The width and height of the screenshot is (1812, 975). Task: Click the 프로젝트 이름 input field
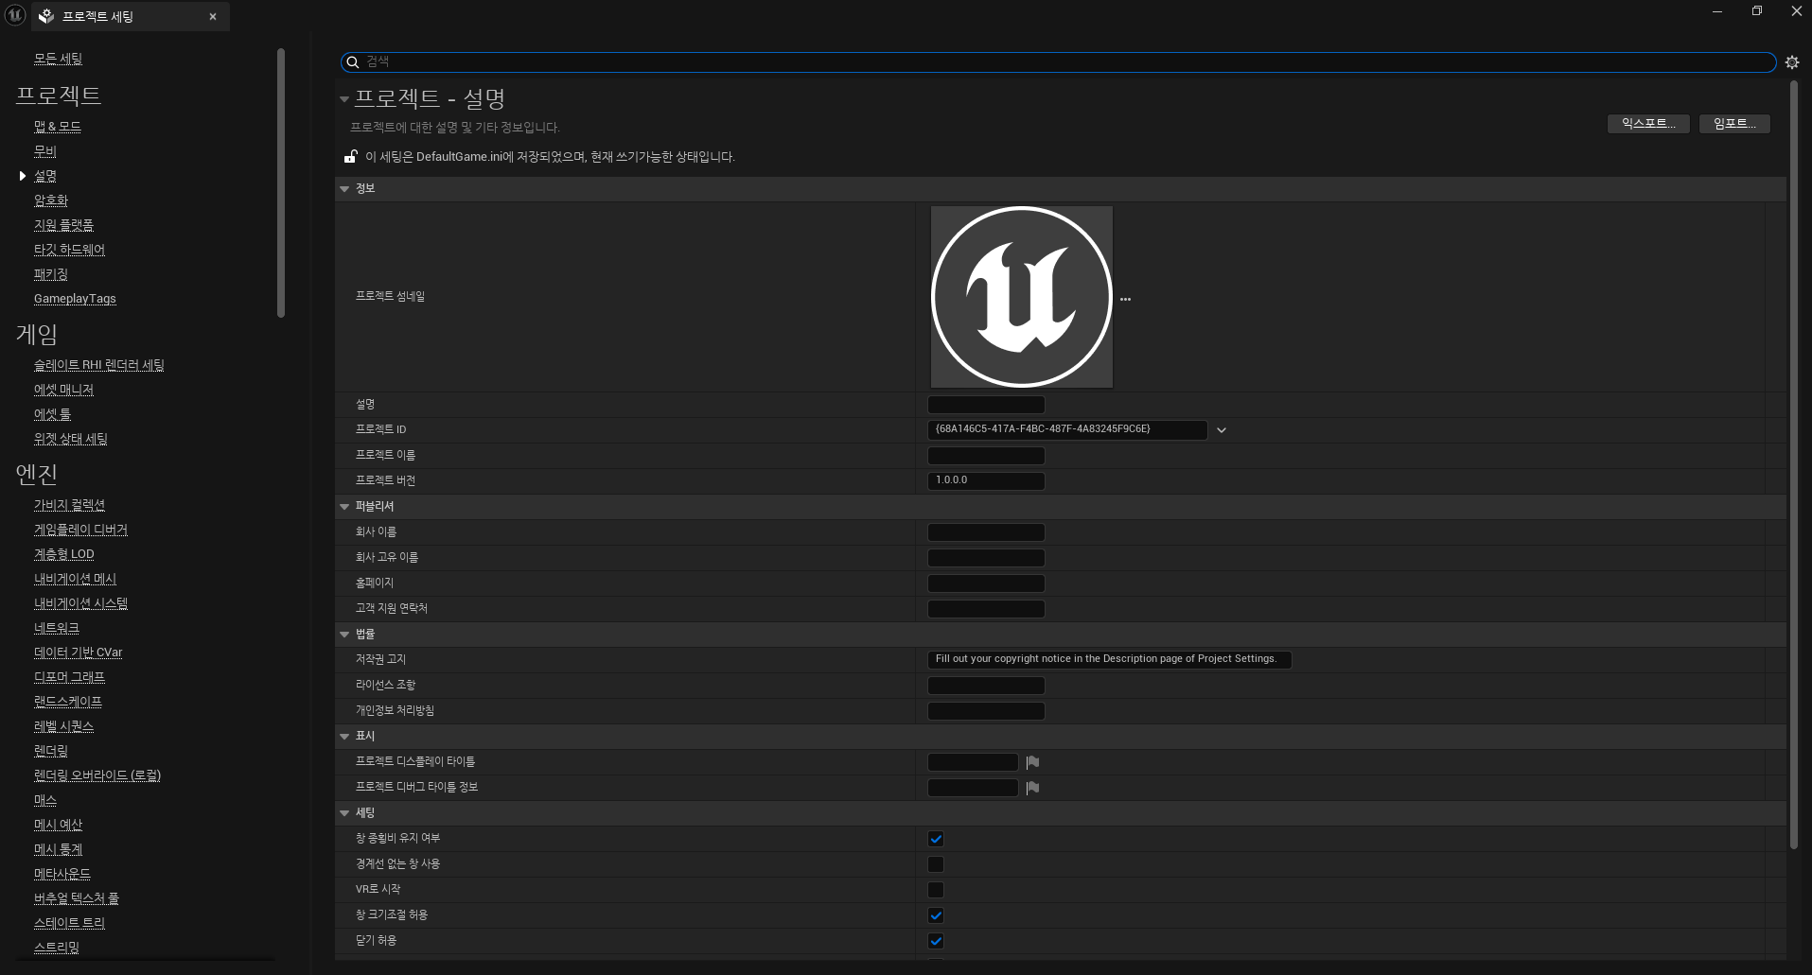[986, 456]
